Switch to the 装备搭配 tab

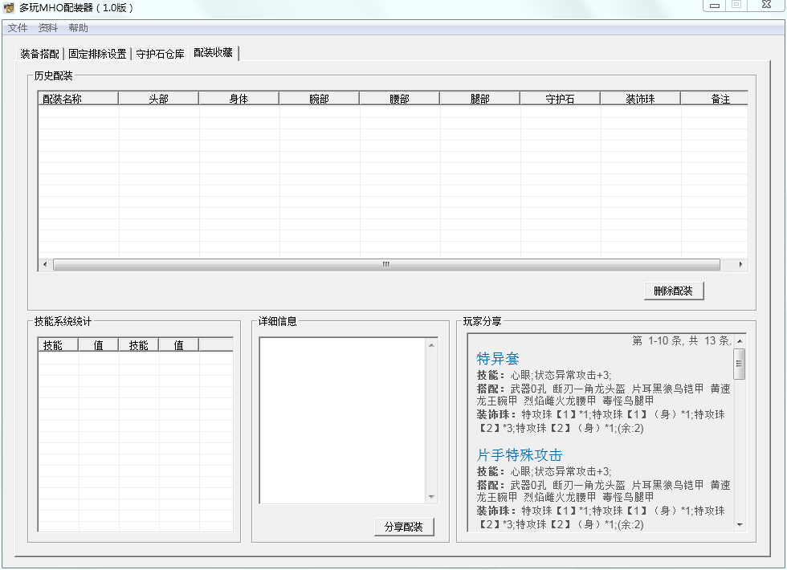pos(39,54)
